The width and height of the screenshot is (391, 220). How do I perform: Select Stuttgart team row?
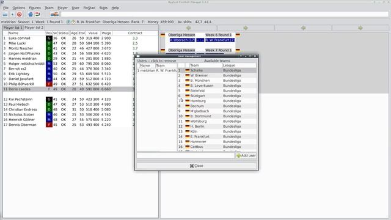[217, 96]
